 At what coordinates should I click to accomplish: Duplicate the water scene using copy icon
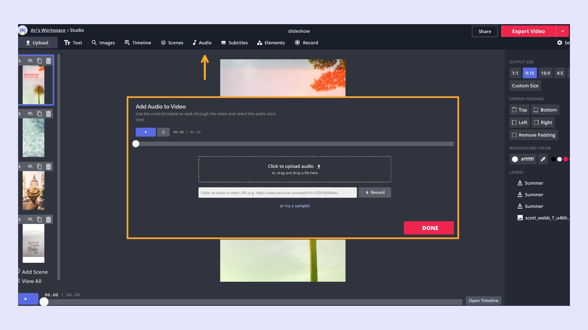point(39,114)
